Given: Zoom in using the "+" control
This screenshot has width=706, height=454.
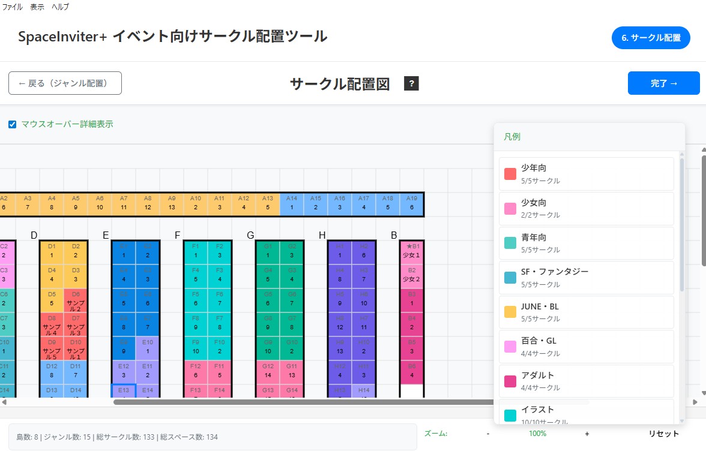Looking at the screenshot, I should tap(587, 434).
